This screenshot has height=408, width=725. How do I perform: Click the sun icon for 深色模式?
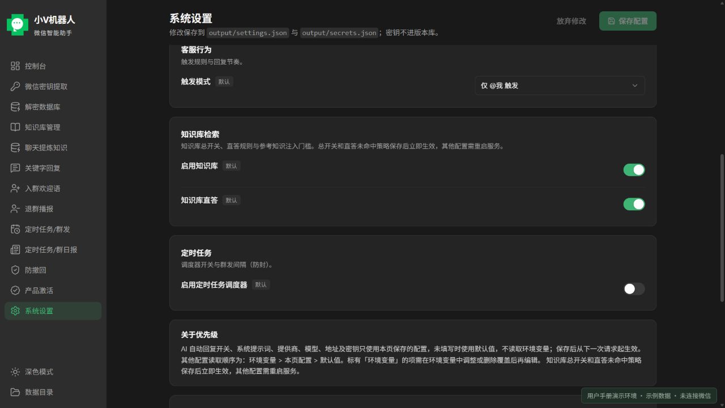(x=15, y=372)
